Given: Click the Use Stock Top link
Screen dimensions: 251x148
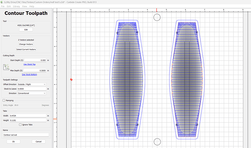Looking at the screenshot, I should pyautogui.click(x=29, y=64).
